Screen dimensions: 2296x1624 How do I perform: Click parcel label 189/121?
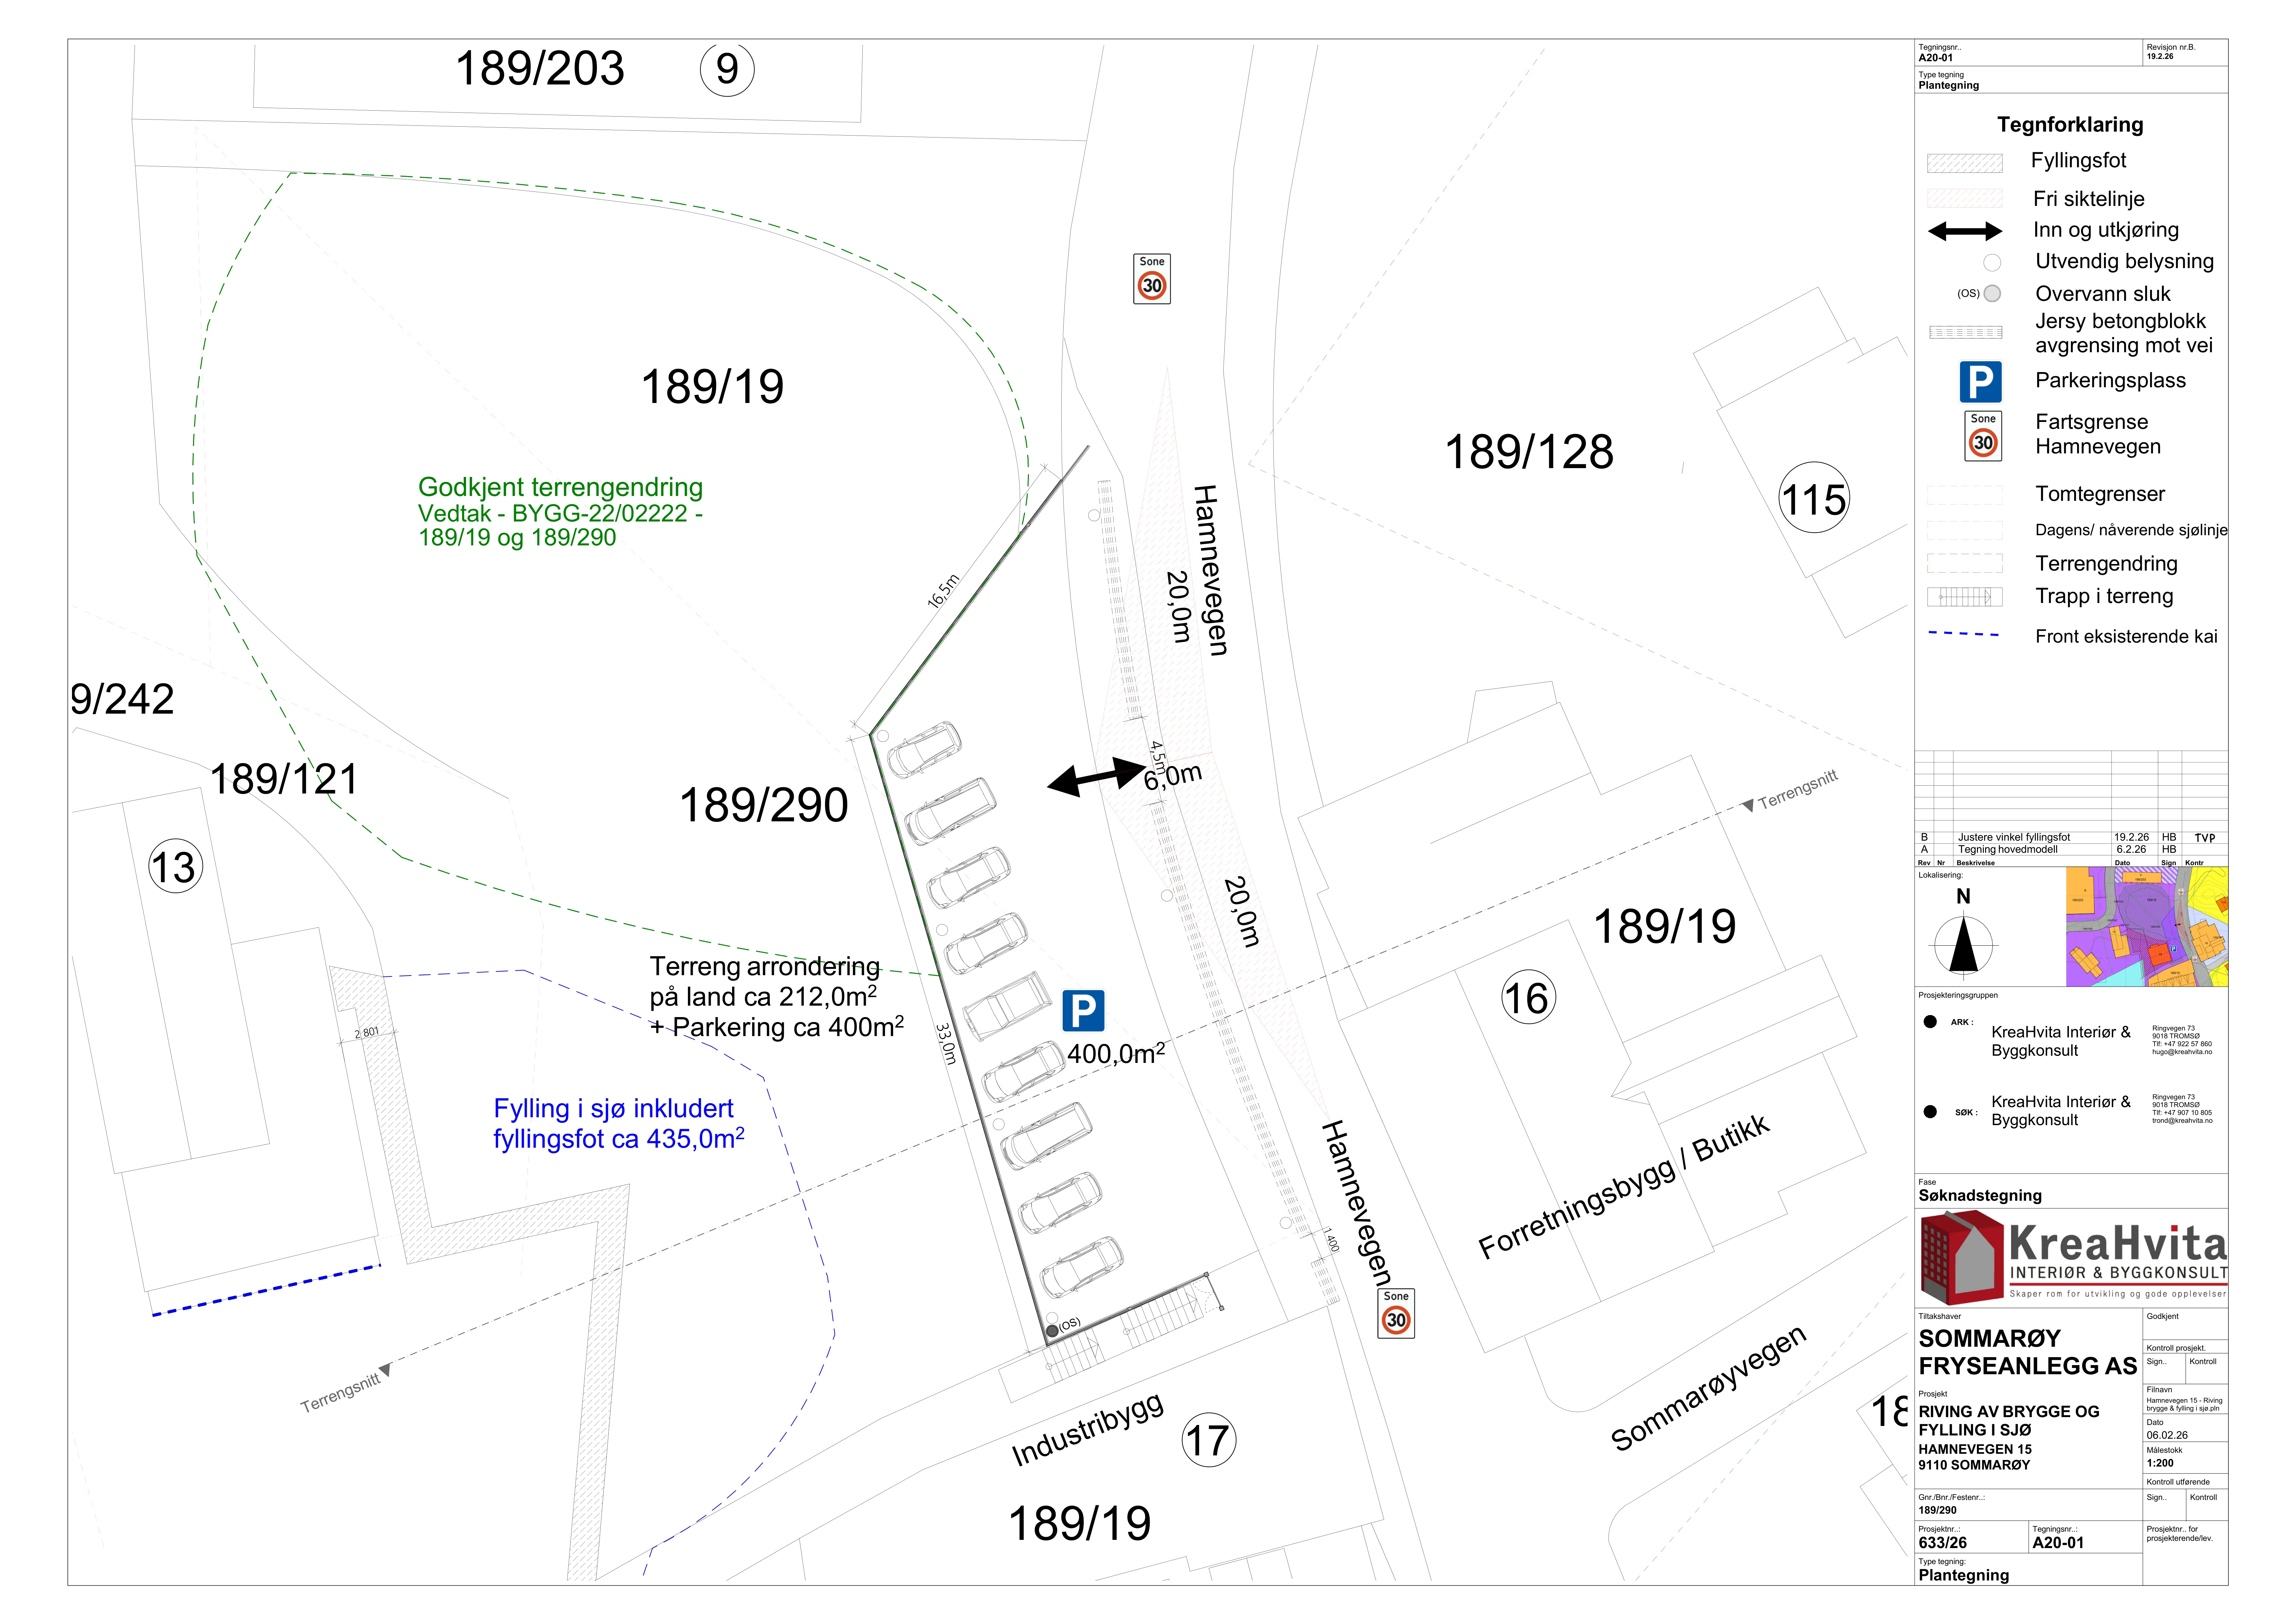point(284,778)
